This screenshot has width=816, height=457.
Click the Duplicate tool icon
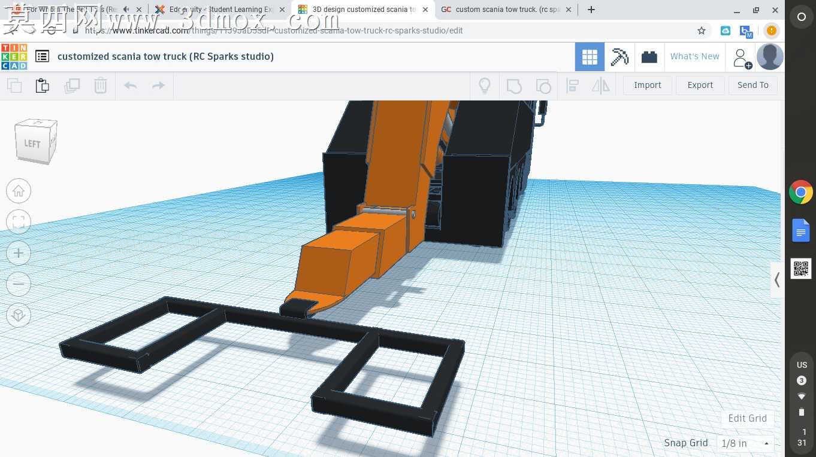click(72, 86)
